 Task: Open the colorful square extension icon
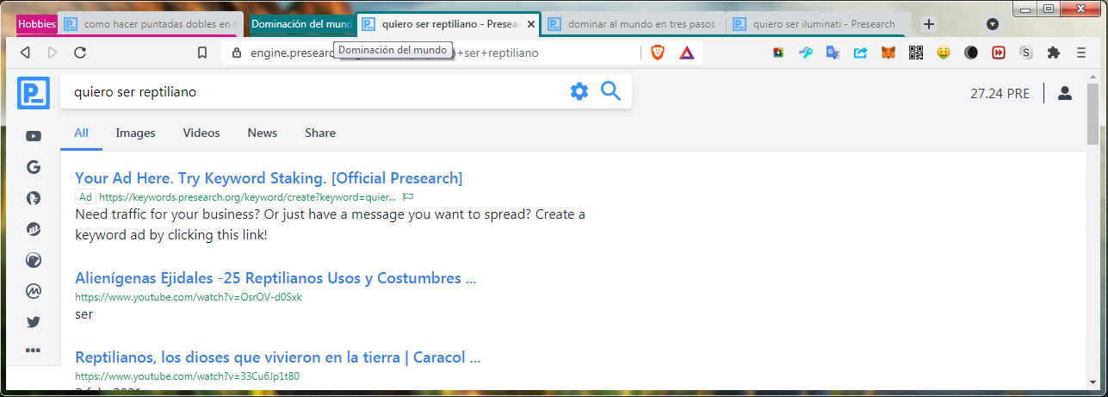(777, 53)
